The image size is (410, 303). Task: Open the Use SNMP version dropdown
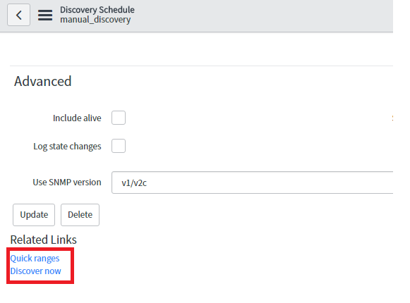point(252,183)
